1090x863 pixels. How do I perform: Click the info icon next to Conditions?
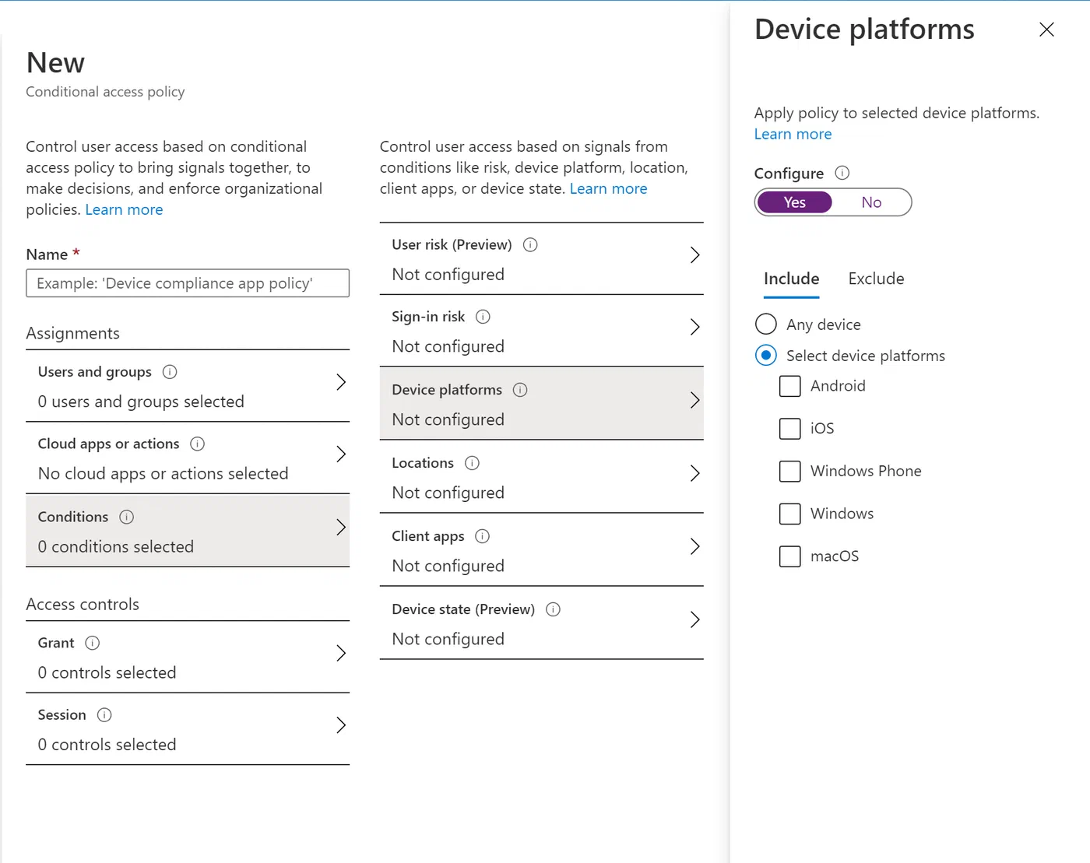(127, 517)
